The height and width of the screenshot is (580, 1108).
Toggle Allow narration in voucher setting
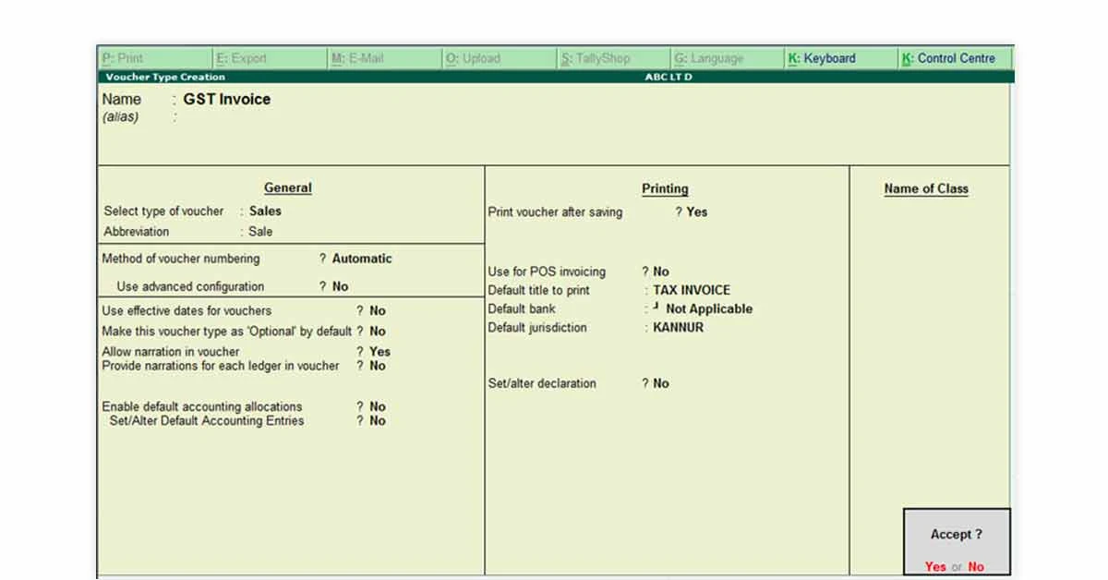379,352
